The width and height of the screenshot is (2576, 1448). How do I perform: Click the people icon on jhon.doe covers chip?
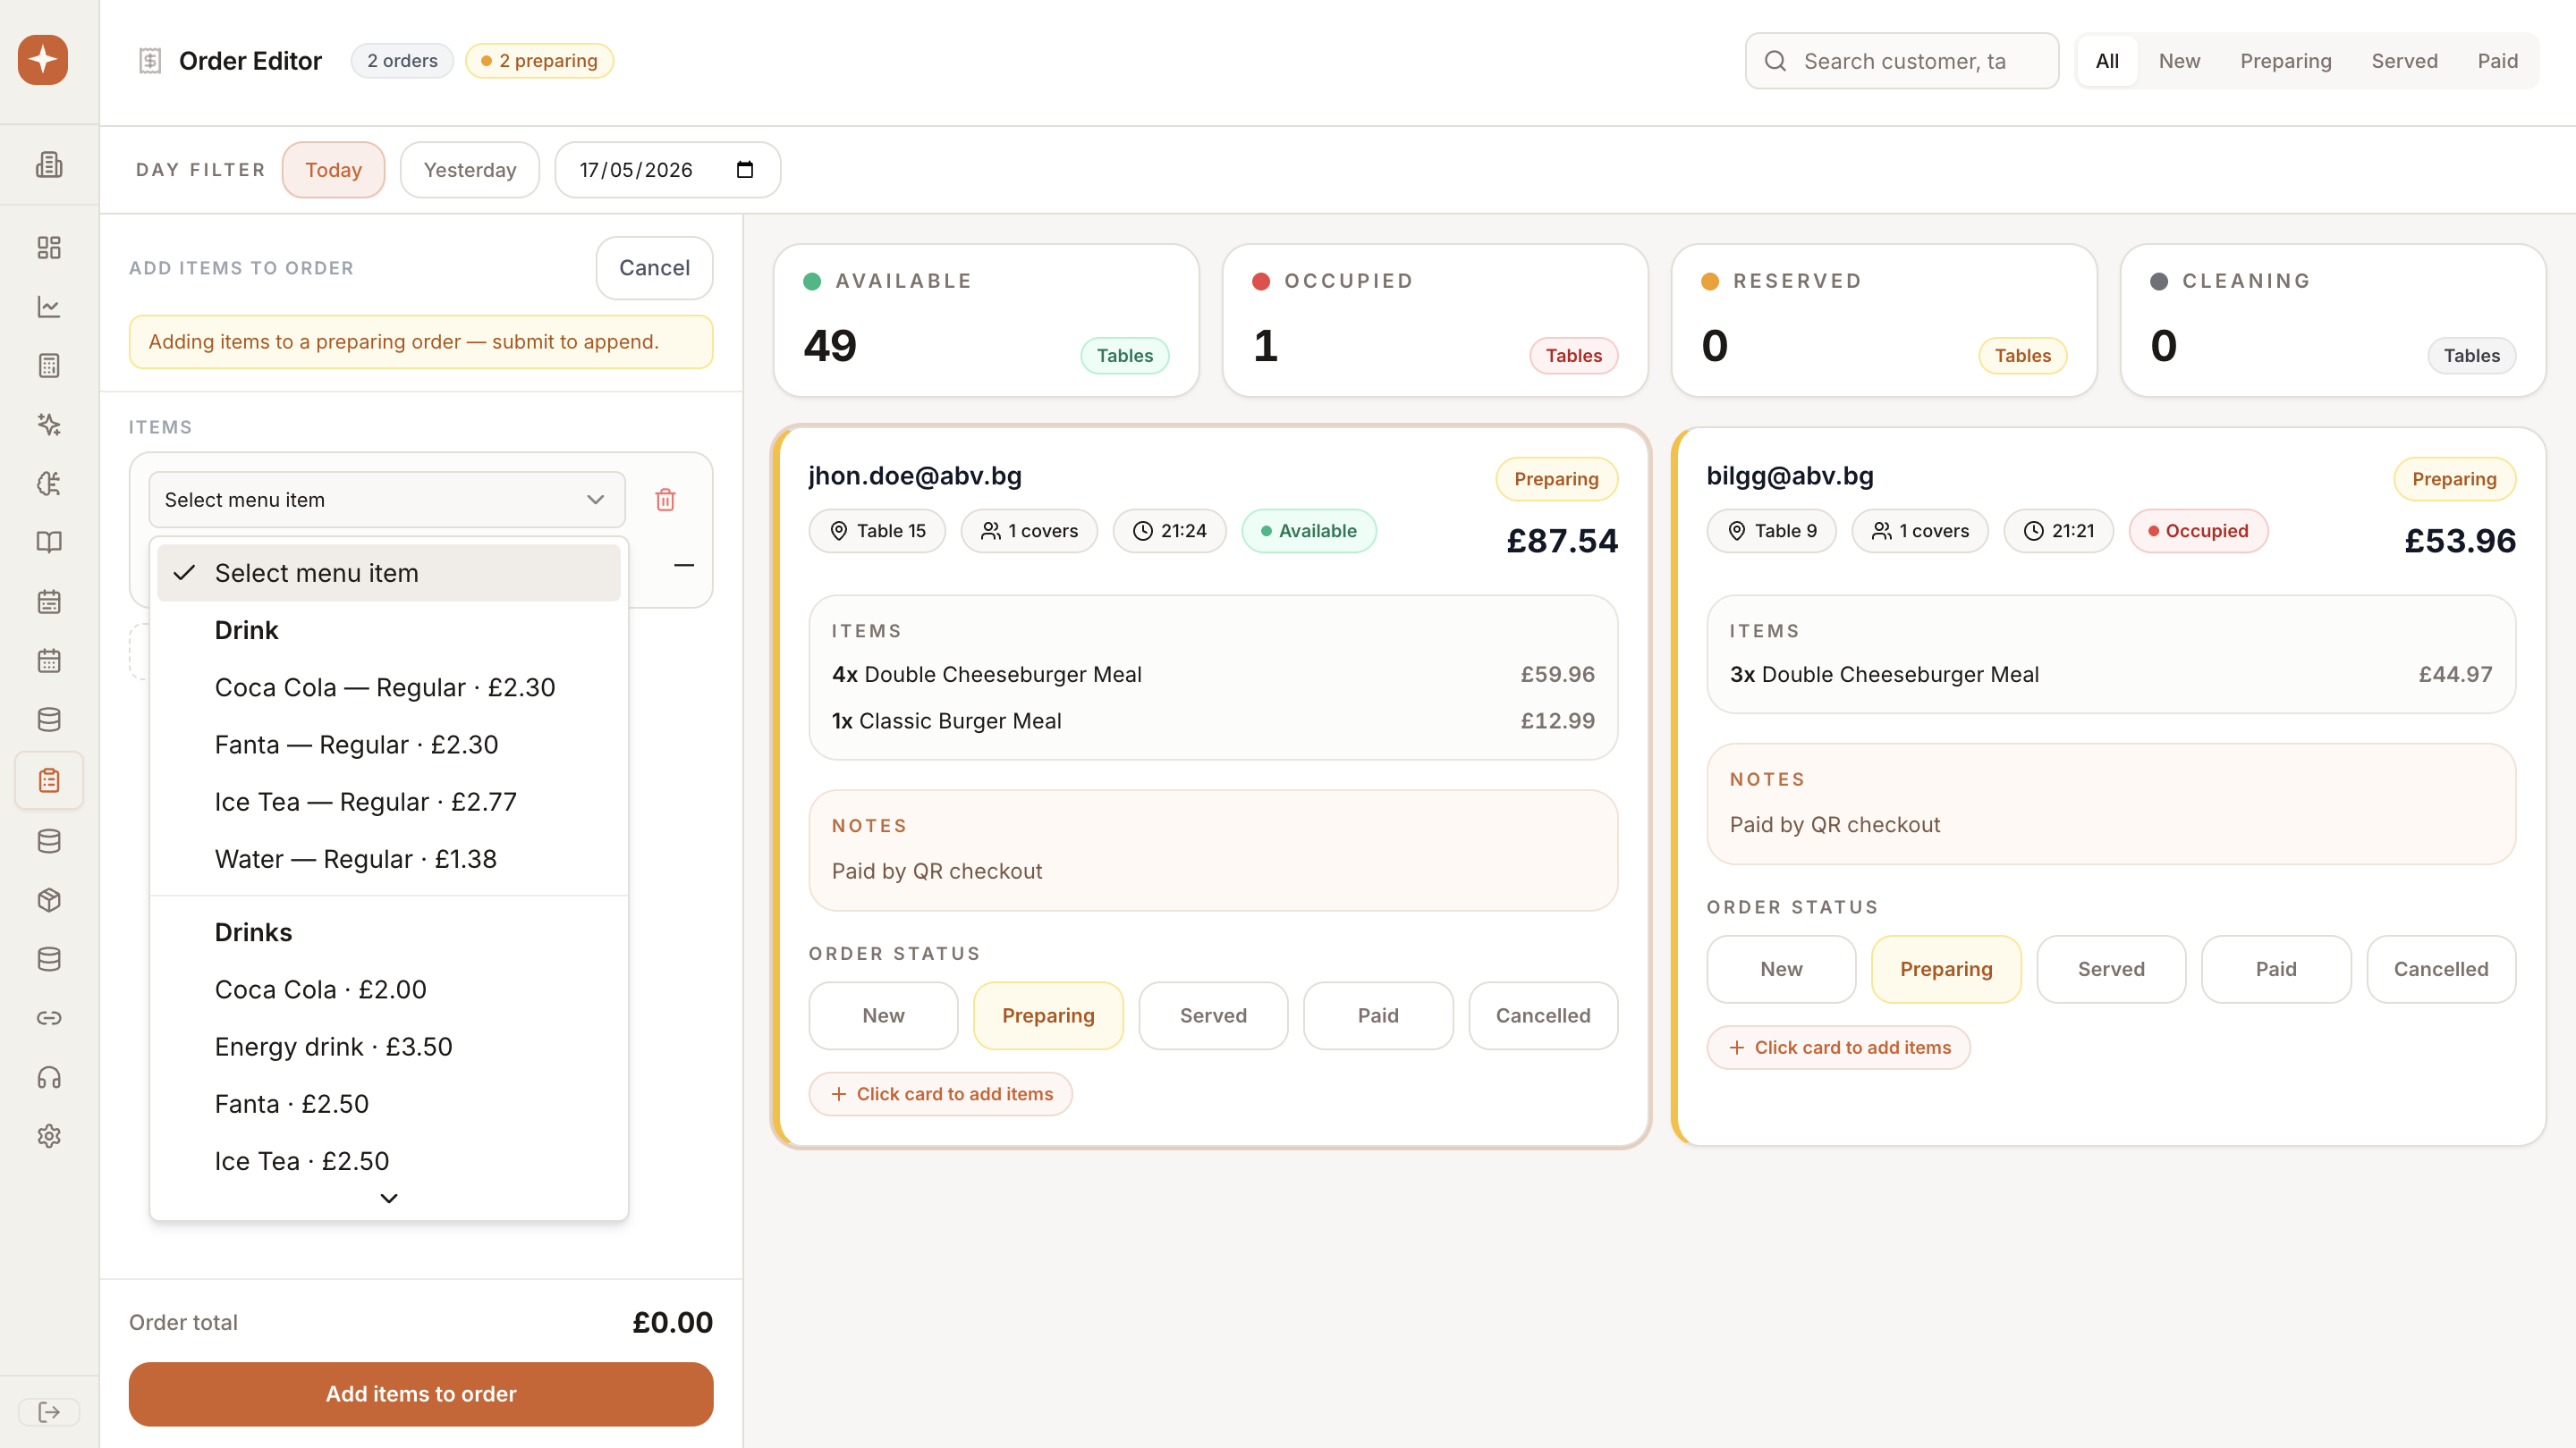pos(991,531)
